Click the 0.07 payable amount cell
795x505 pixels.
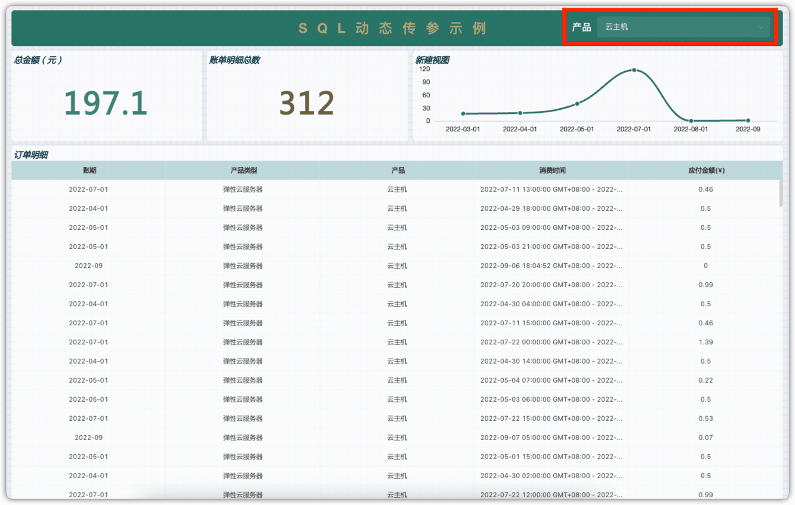(705, 438)
